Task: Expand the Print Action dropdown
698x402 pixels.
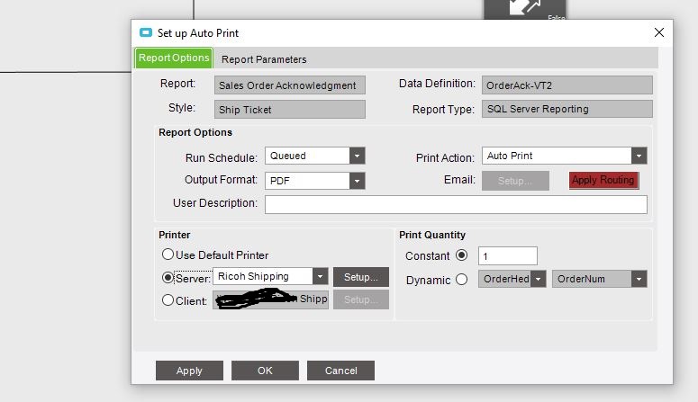Action: pos(639,156)
